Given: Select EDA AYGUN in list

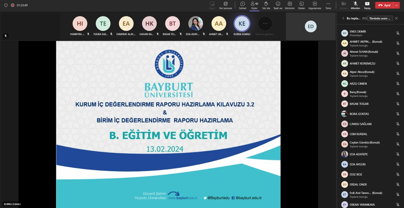Looking at the screenshot, I should coord(370,164).
